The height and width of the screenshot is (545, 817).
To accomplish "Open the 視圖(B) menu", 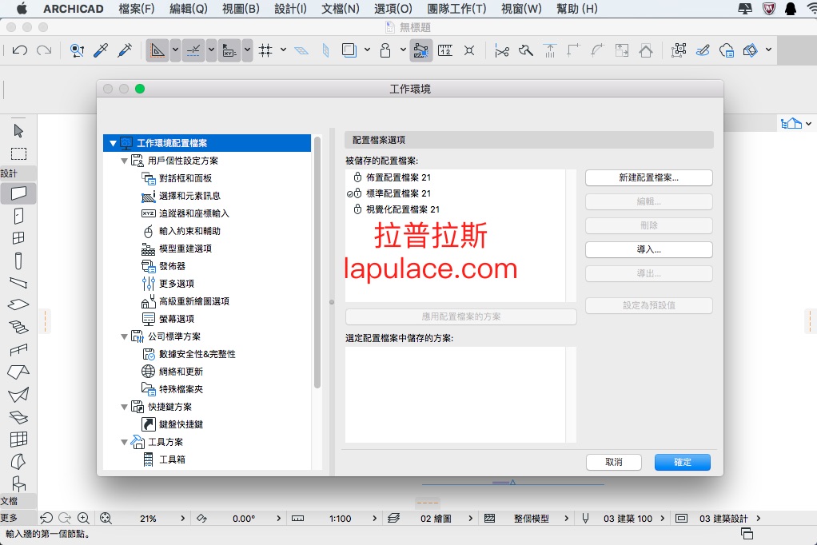I will (x=241, y=9).
